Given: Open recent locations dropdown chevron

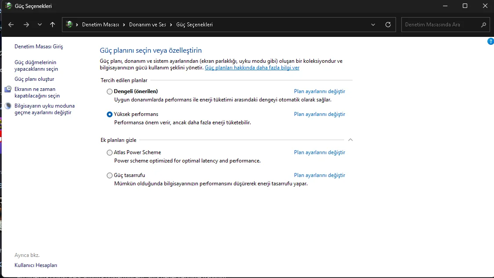Looking at the screenshot, I should [x=40, y=25].
